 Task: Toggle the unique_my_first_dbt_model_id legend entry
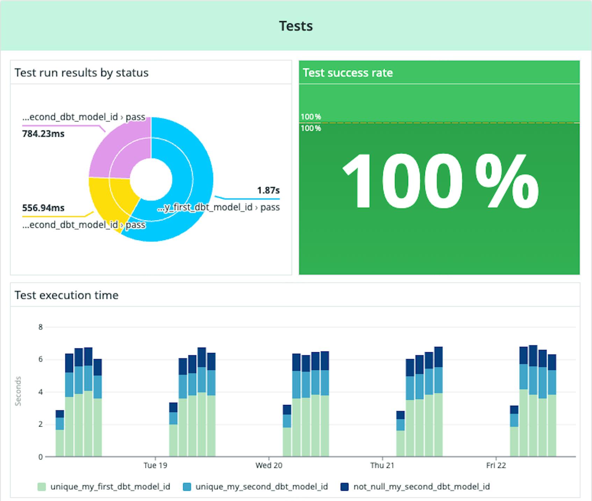(111, 486)
